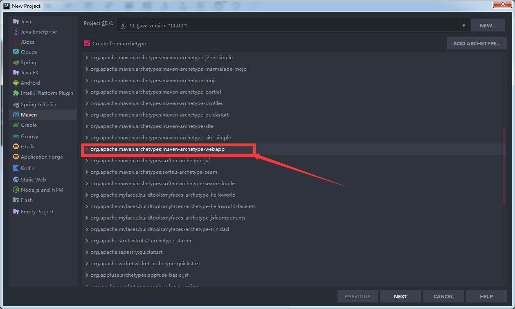515x309 pixels.
Task: Select the org.apache.struts2:struts2-archetype-starter entry
Action: [x=141, y=241]
